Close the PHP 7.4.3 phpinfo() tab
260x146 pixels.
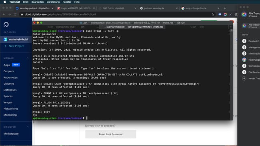point(135,8)
